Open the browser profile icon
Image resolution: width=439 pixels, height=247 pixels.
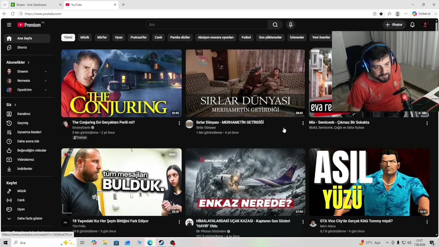(x=398, y=14)
